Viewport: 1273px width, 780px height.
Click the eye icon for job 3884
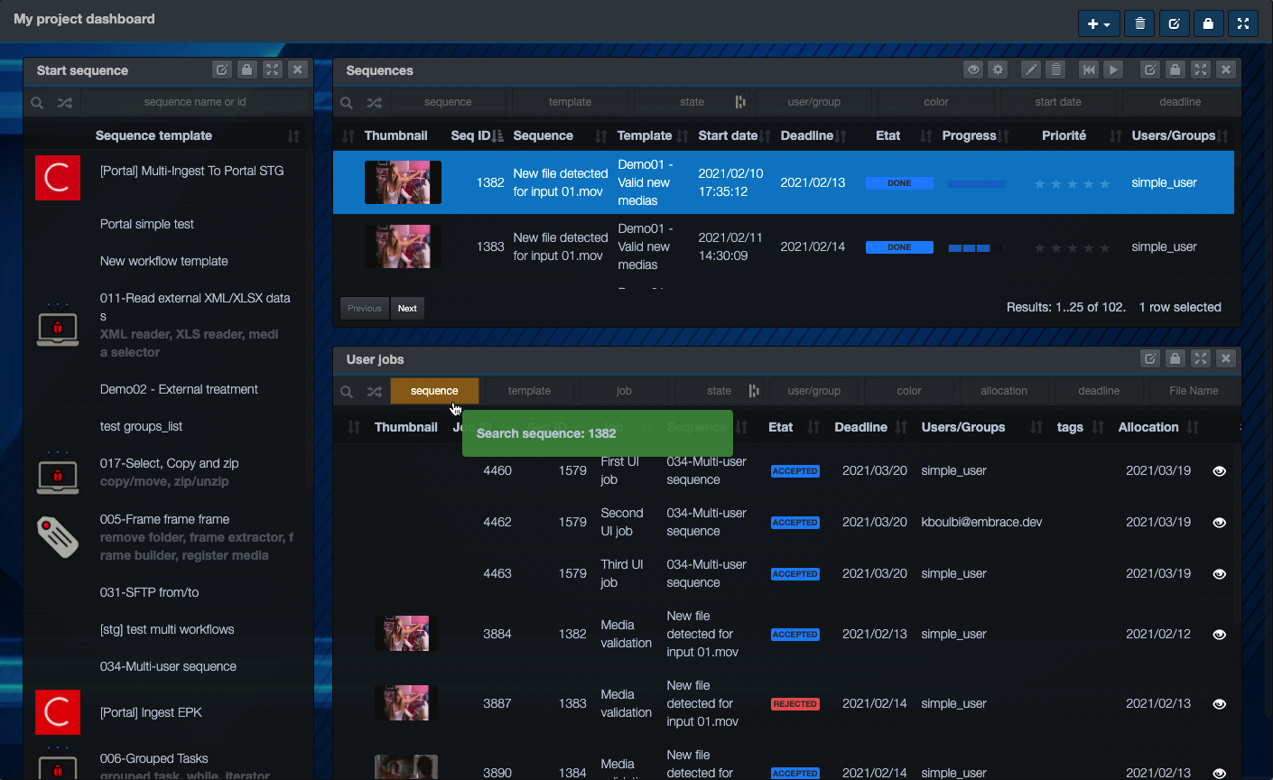[x=1219, y=635]
